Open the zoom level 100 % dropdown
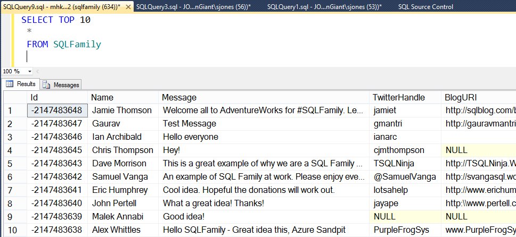 29,71
